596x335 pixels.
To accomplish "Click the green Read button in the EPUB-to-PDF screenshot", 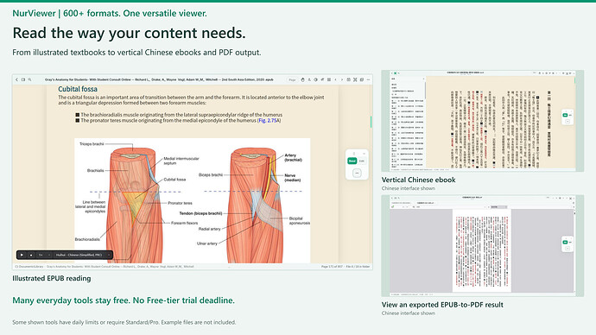I will 565,242.
